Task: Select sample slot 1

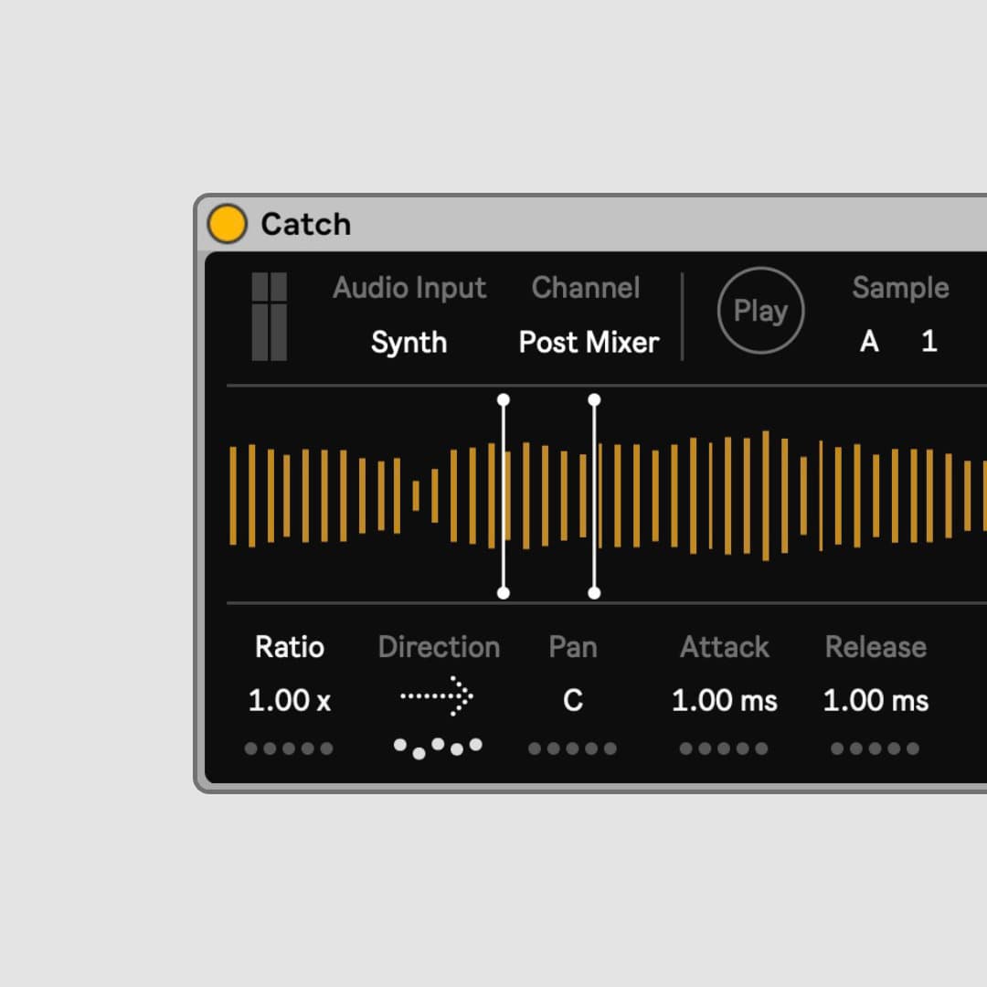Action: 929,343
